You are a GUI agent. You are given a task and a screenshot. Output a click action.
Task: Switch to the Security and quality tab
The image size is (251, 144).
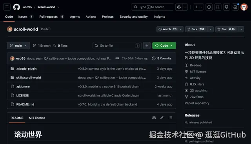pos(134,16)
